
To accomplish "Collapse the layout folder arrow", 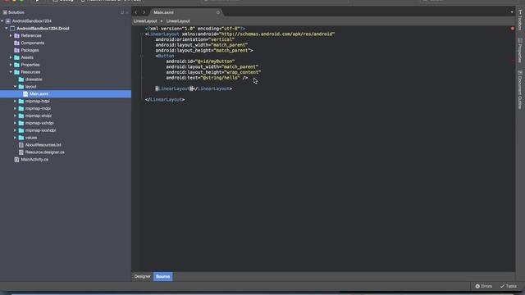I will [x=15, y=87].
